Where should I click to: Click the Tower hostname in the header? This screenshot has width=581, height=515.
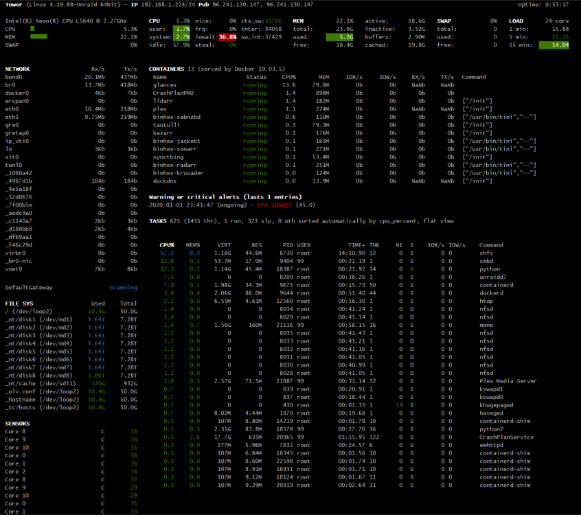(x=14, y=5)
